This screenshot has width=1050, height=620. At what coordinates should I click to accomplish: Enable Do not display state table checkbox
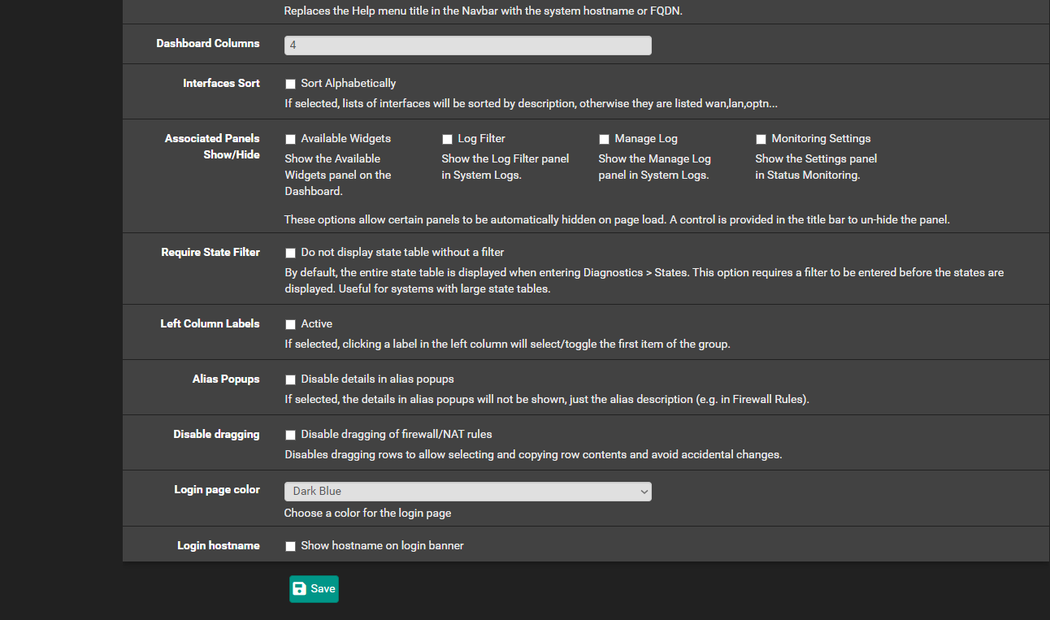(x=290, y=253)
